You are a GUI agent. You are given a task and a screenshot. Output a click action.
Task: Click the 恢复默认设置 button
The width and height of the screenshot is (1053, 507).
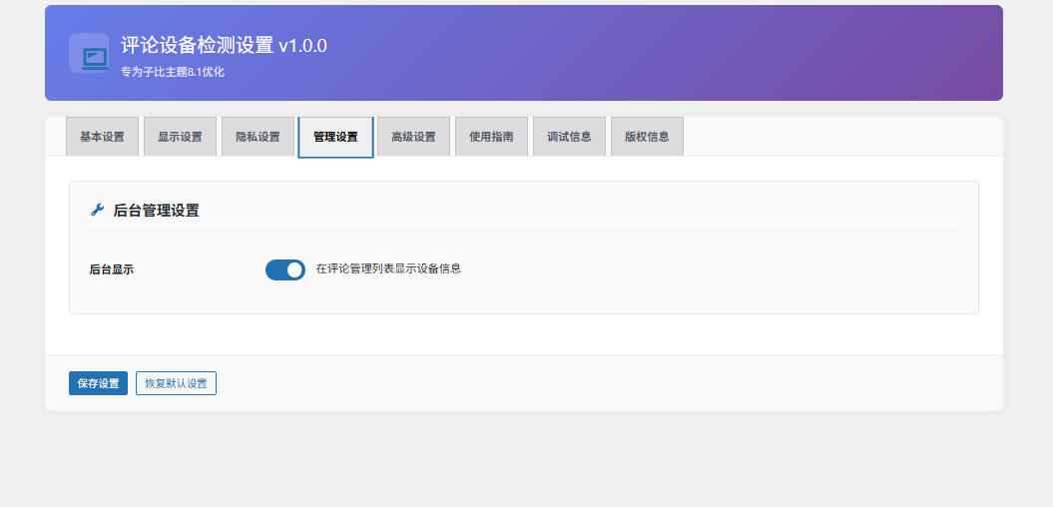click(x=176, y=383)
